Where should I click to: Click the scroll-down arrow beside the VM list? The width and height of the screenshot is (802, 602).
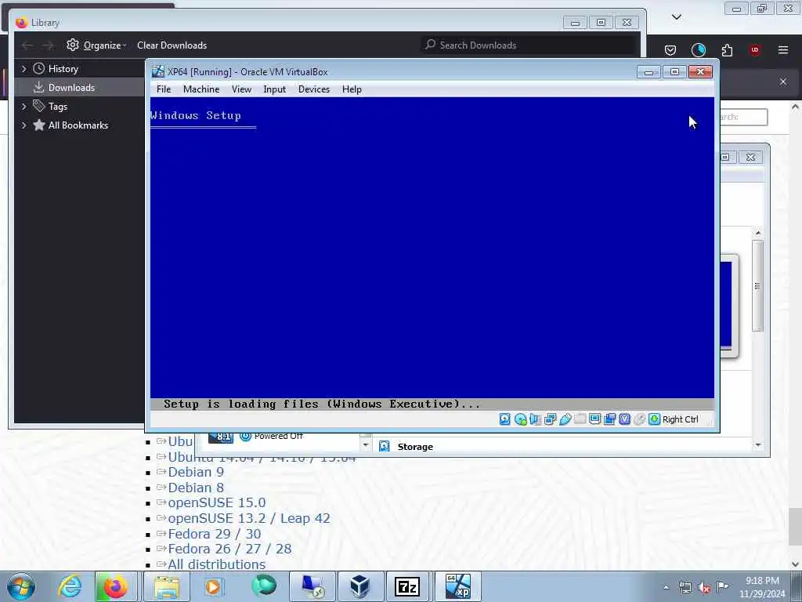(x=365, y=445)
